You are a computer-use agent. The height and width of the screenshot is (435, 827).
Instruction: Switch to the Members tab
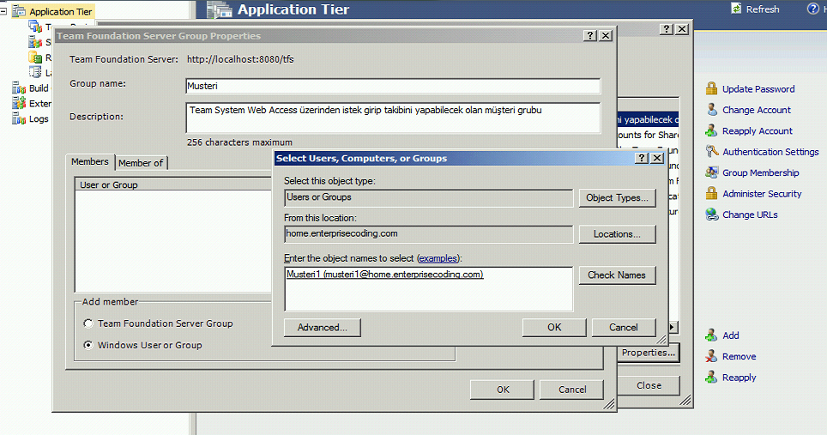click(90, 162)
